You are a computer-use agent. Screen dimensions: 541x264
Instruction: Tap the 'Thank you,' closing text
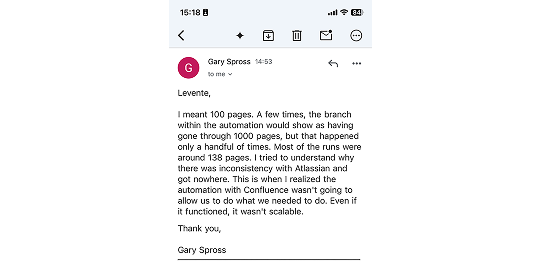pyautogui.click(x=199, y=229)
